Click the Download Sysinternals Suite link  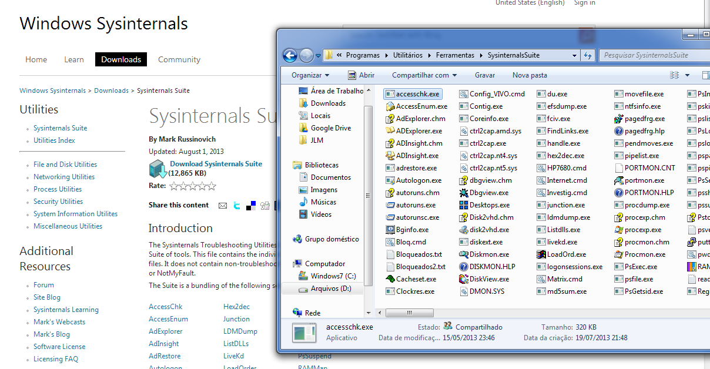(216, 164)
